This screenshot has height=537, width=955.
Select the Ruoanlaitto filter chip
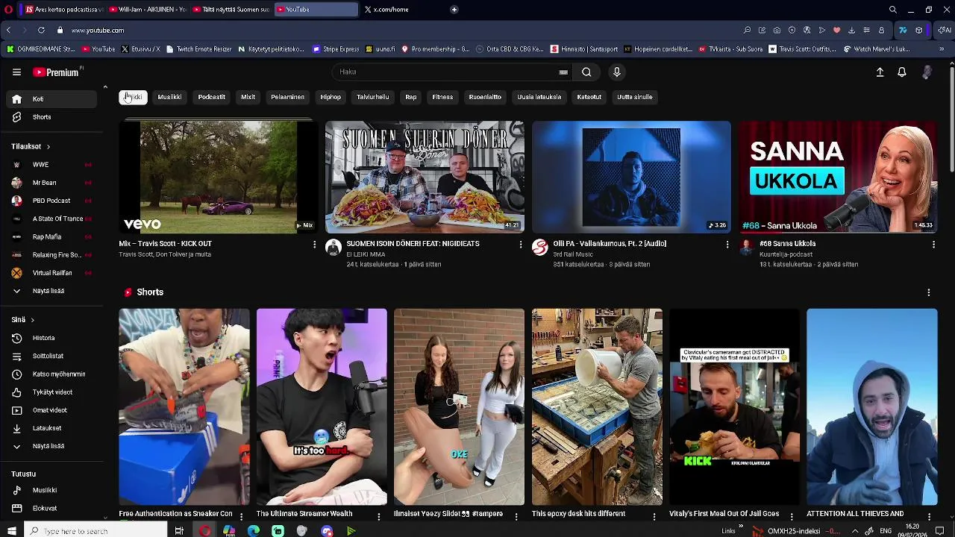pyautogui.click(x=485, y=97)
